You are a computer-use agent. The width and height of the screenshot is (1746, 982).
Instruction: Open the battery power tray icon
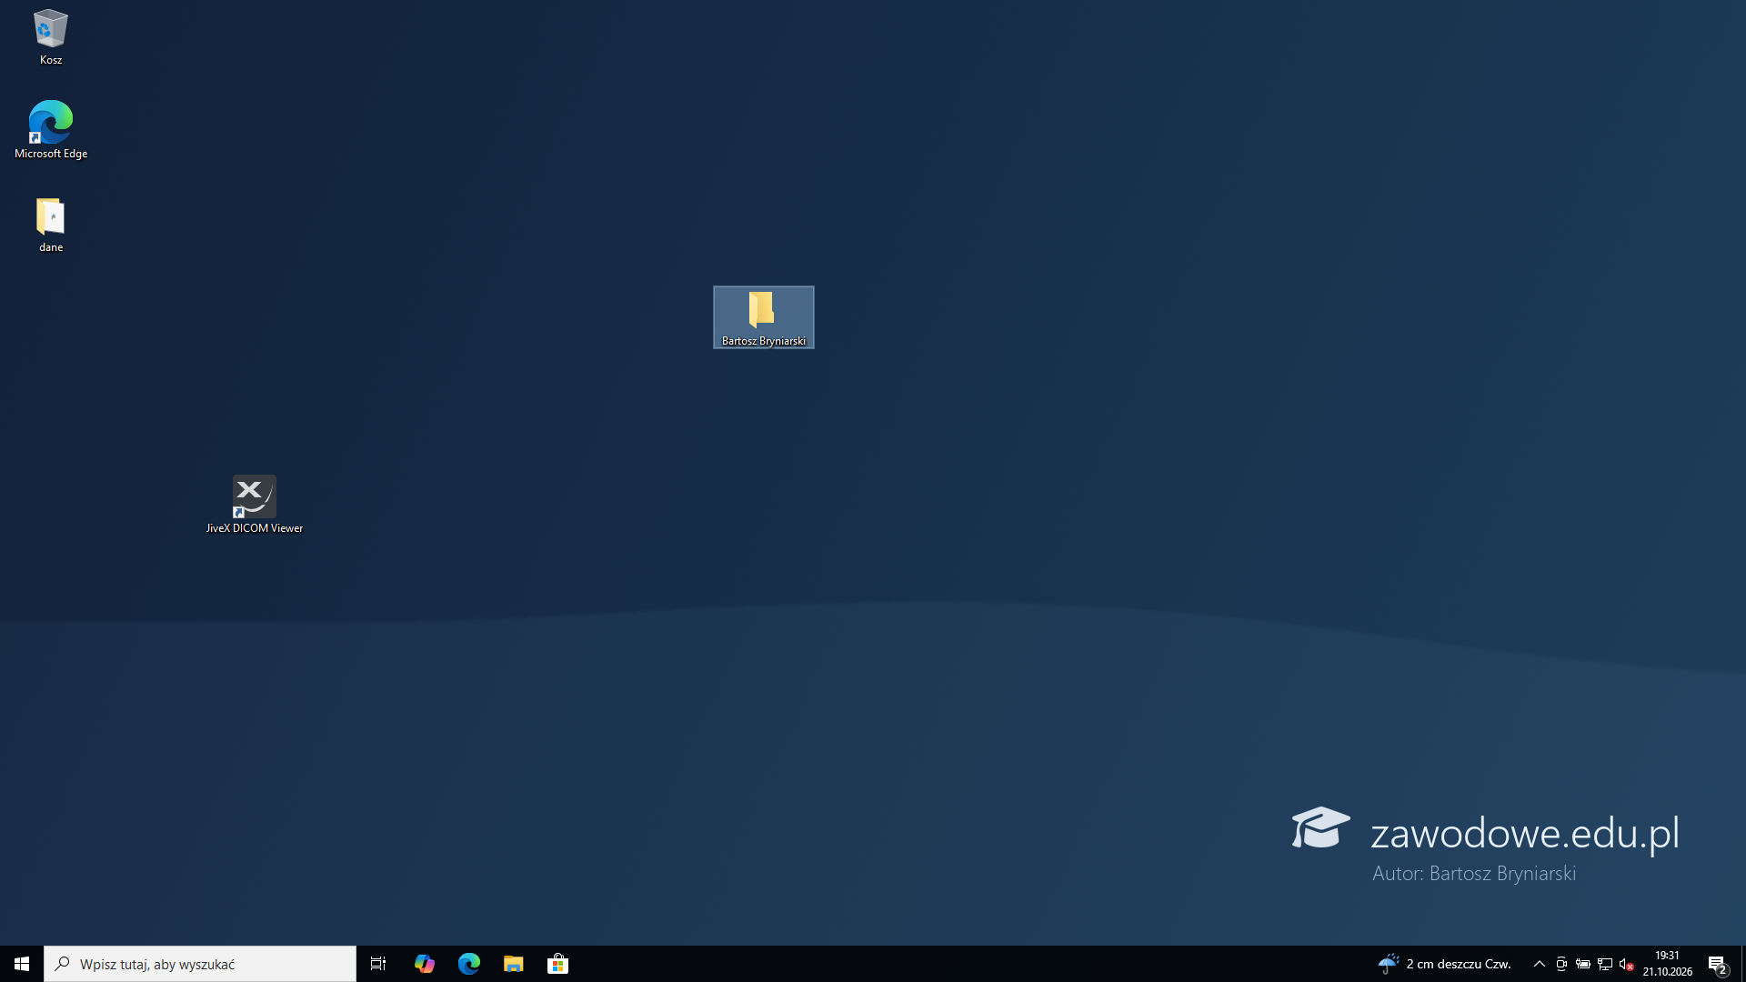pyautogui.click(x=1583, y=964)
